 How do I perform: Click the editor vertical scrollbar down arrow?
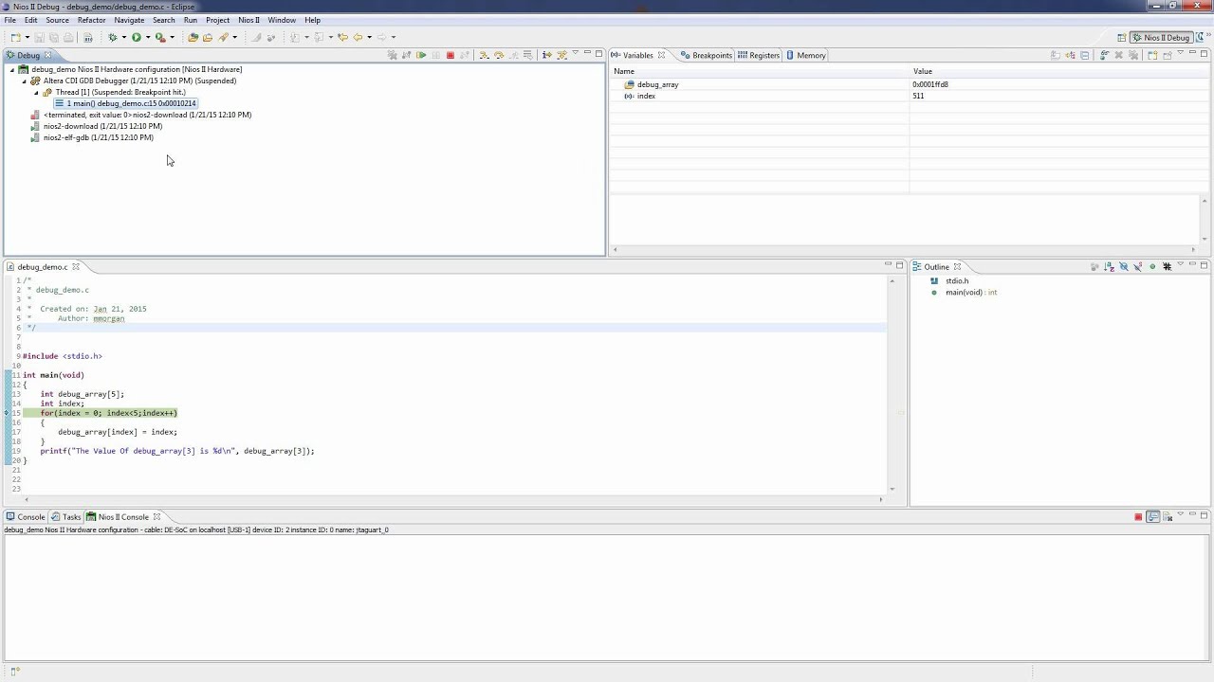pyautogui.click(x=892, y=489)
